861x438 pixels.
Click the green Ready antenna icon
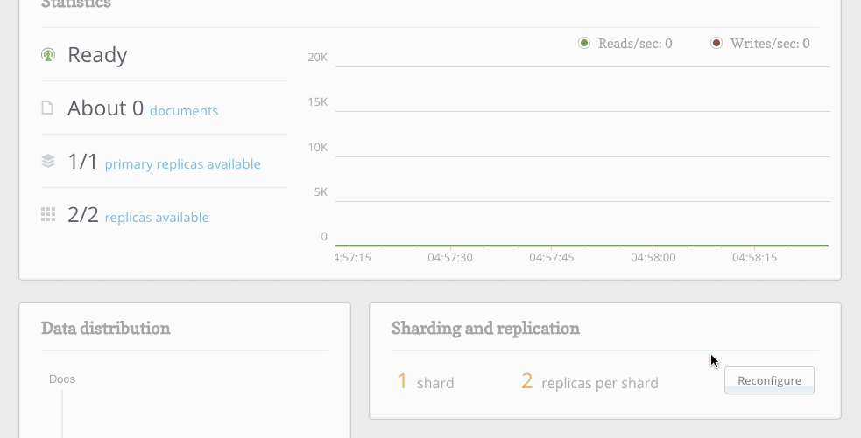click(48, 55)
